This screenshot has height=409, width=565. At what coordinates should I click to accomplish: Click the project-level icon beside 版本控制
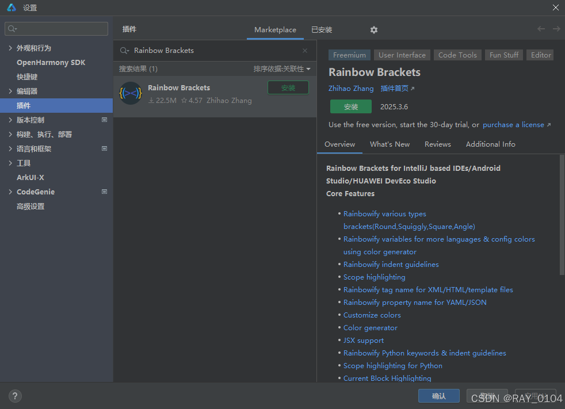pyautogui.click(x=105, y=120)
